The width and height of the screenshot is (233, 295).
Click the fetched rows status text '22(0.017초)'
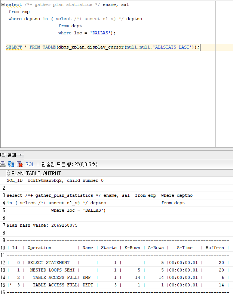[x=86, y=164]
